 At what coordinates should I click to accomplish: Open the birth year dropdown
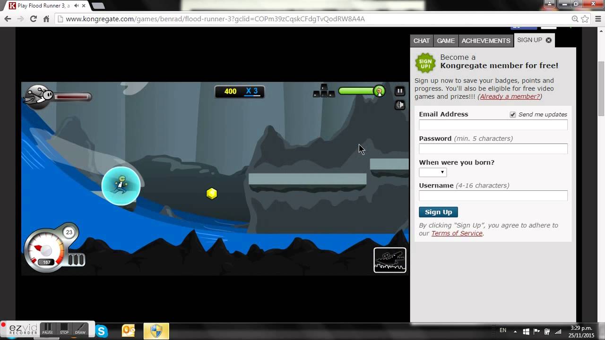[432, 172]
